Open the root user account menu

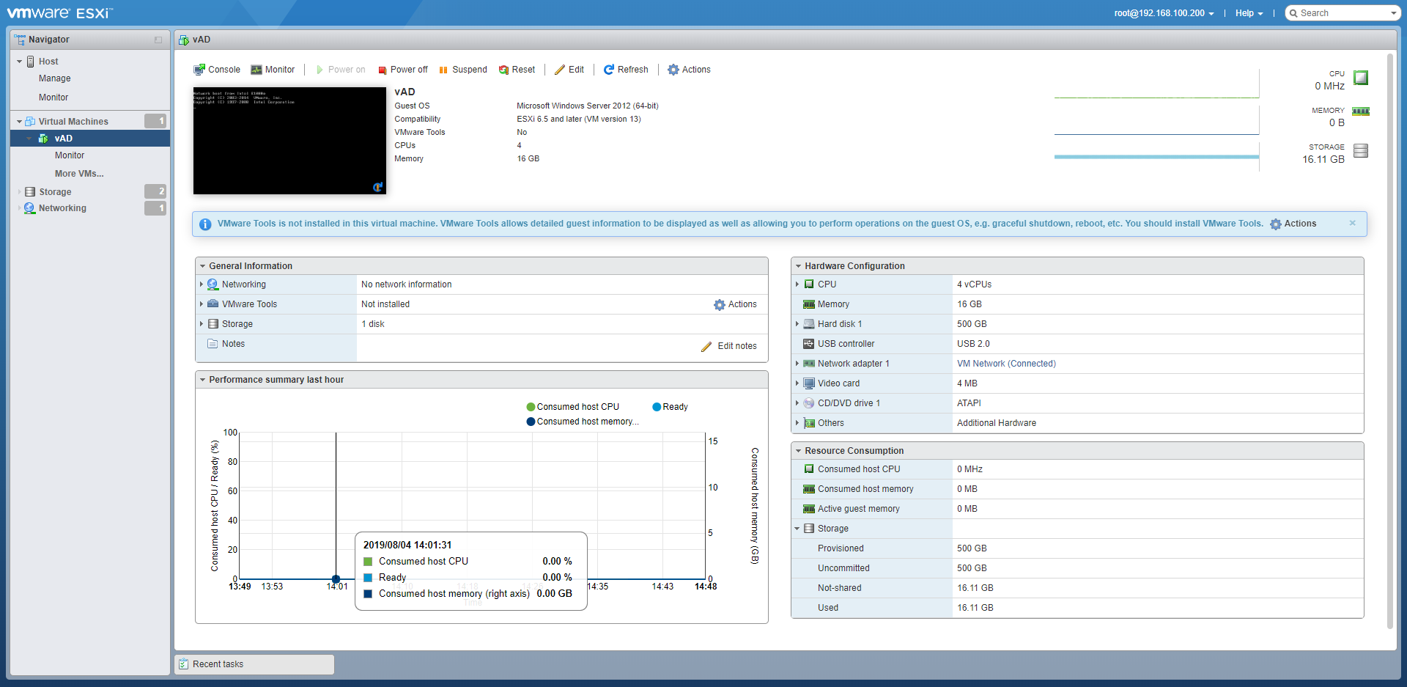coord(1164,13)
